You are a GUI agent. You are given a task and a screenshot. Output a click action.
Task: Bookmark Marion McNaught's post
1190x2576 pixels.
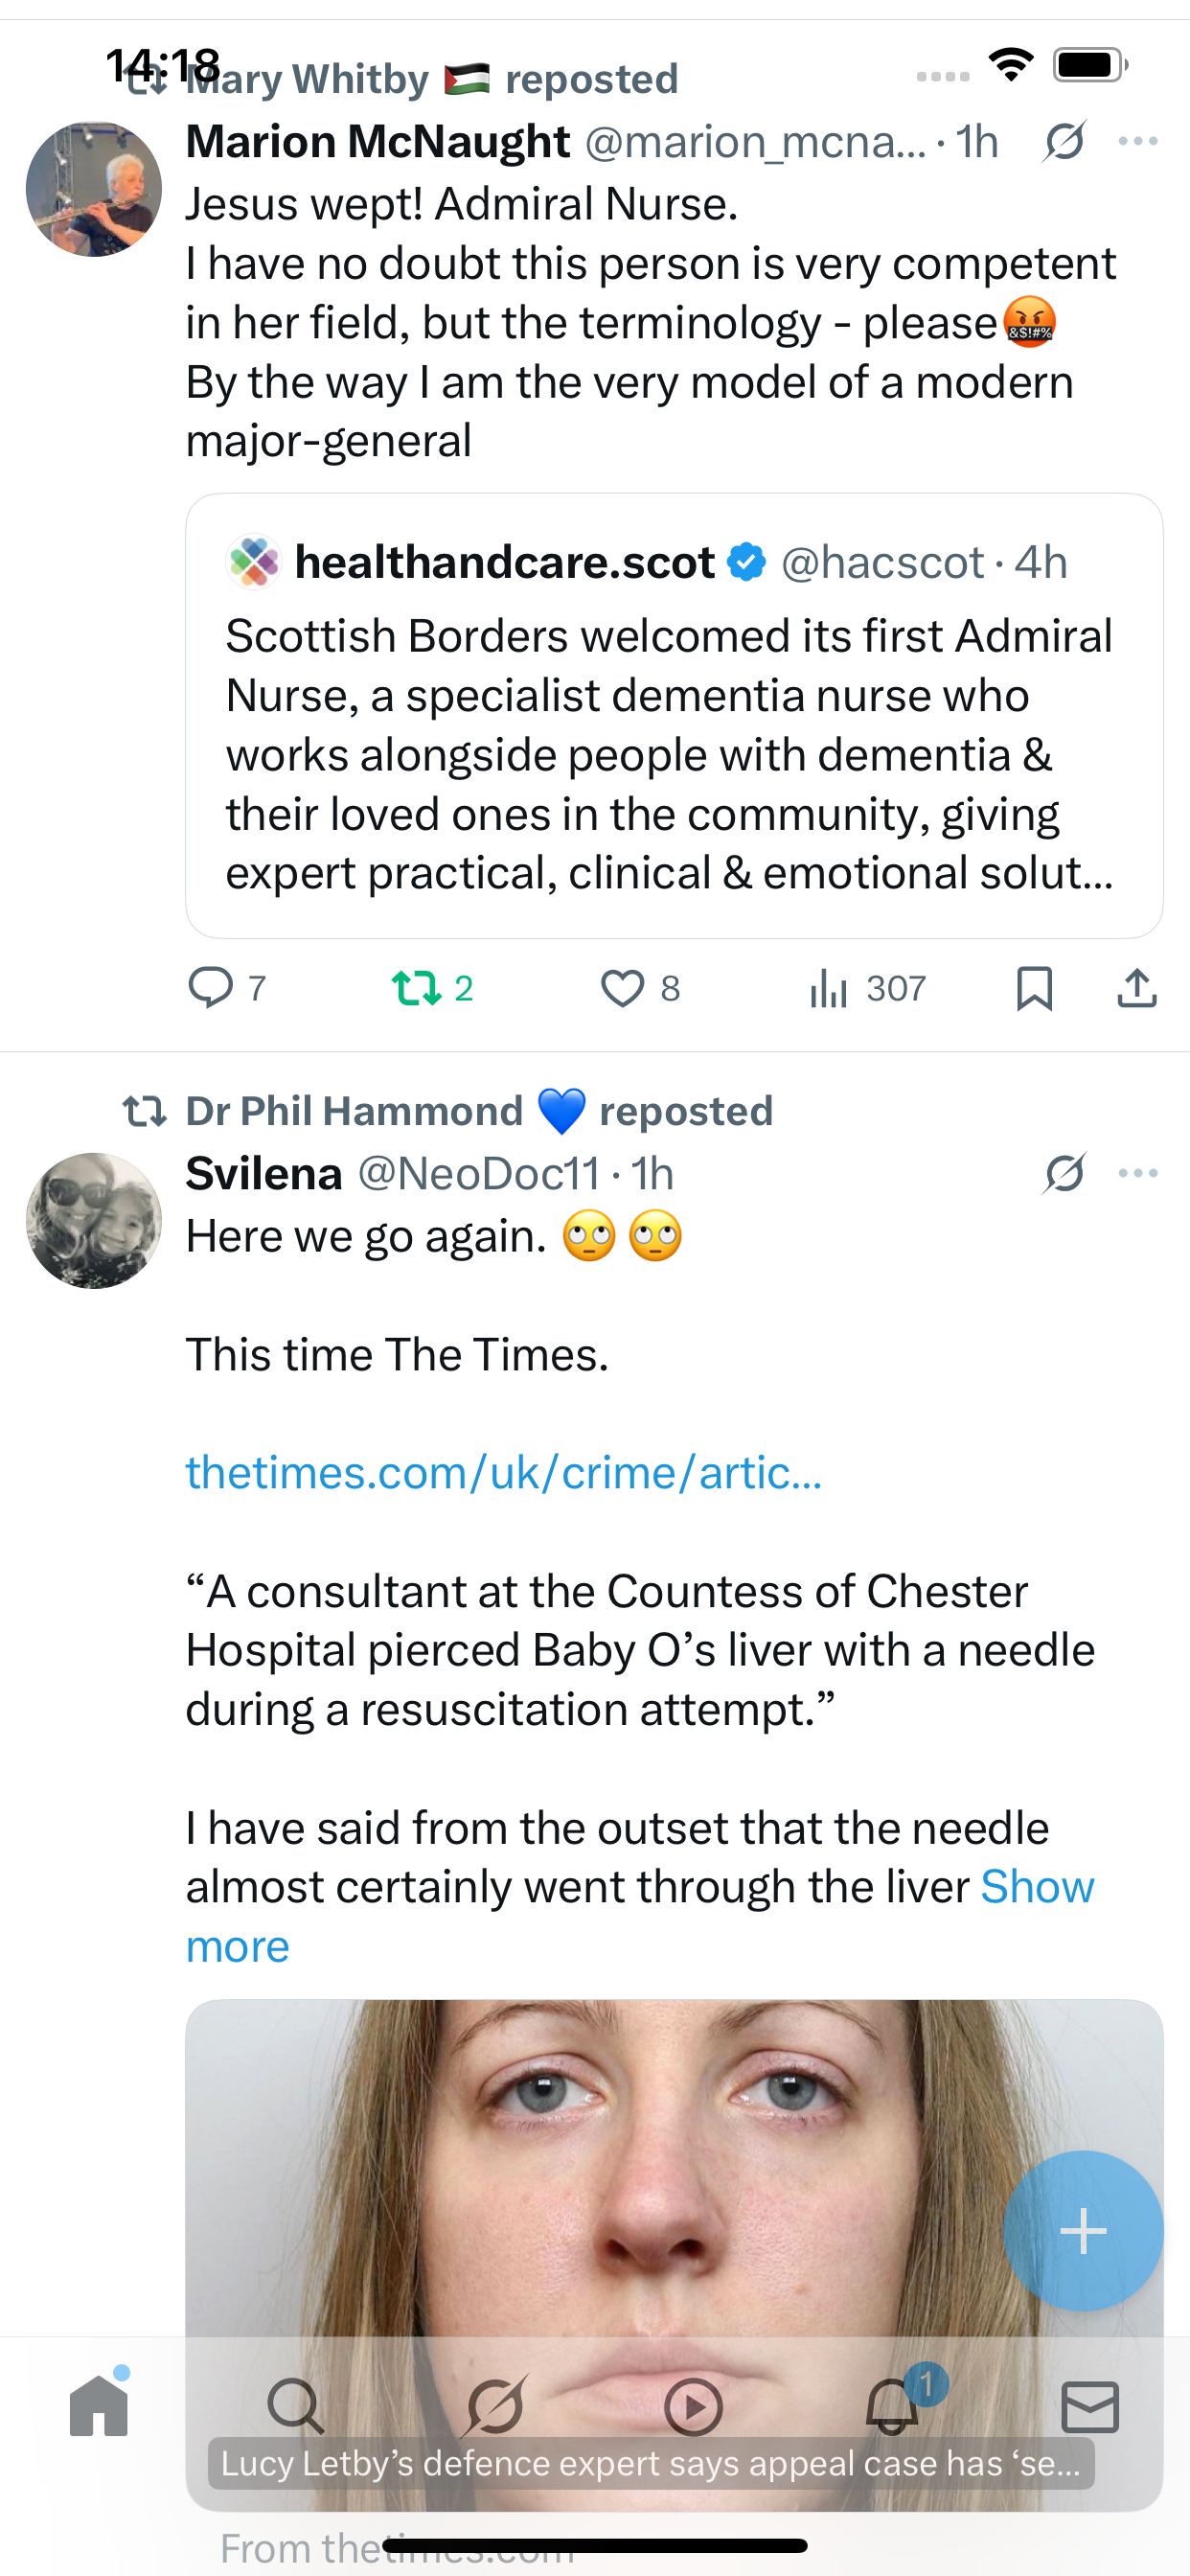click(x=1034, y=988)
